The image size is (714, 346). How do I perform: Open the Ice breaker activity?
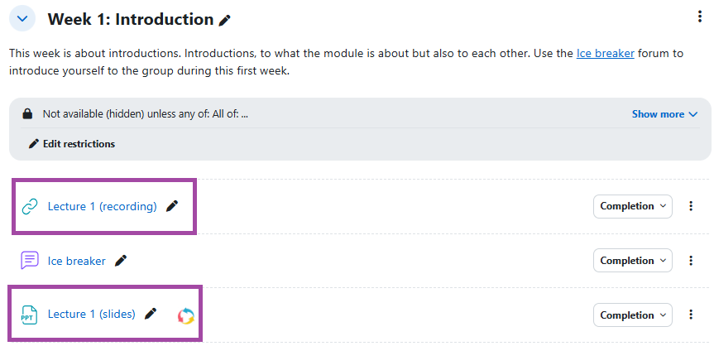[77, 261]
